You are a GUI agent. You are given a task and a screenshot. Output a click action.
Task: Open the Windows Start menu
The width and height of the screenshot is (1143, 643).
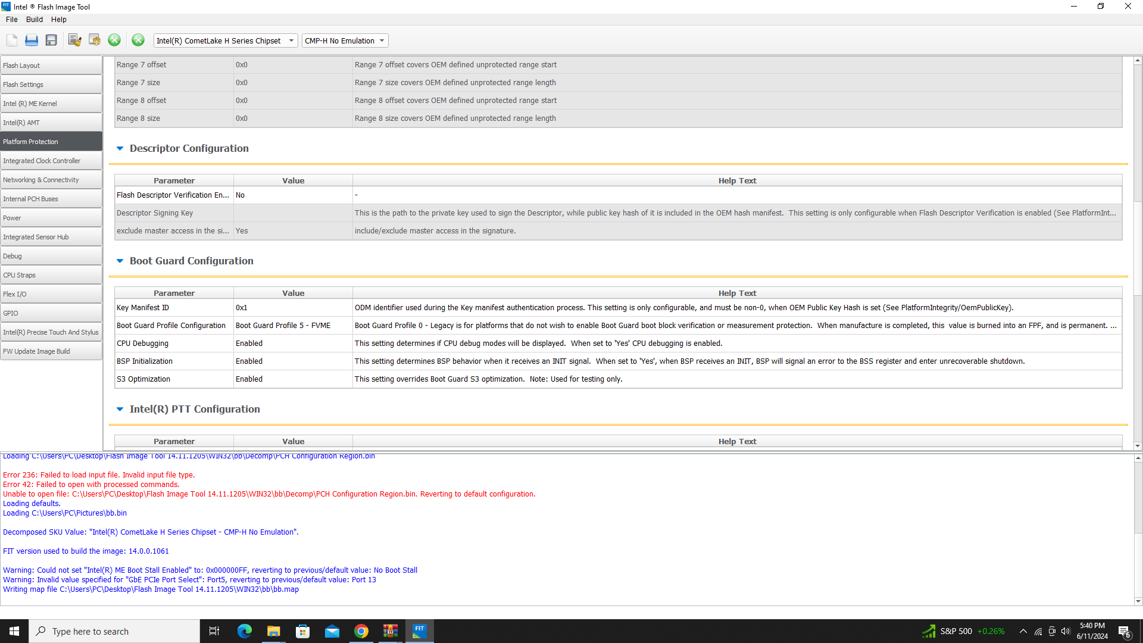pos(14,631)
